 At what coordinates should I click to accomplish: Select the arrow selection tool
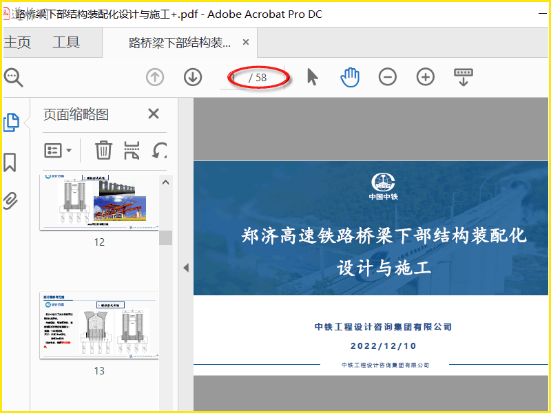[312, 77]
